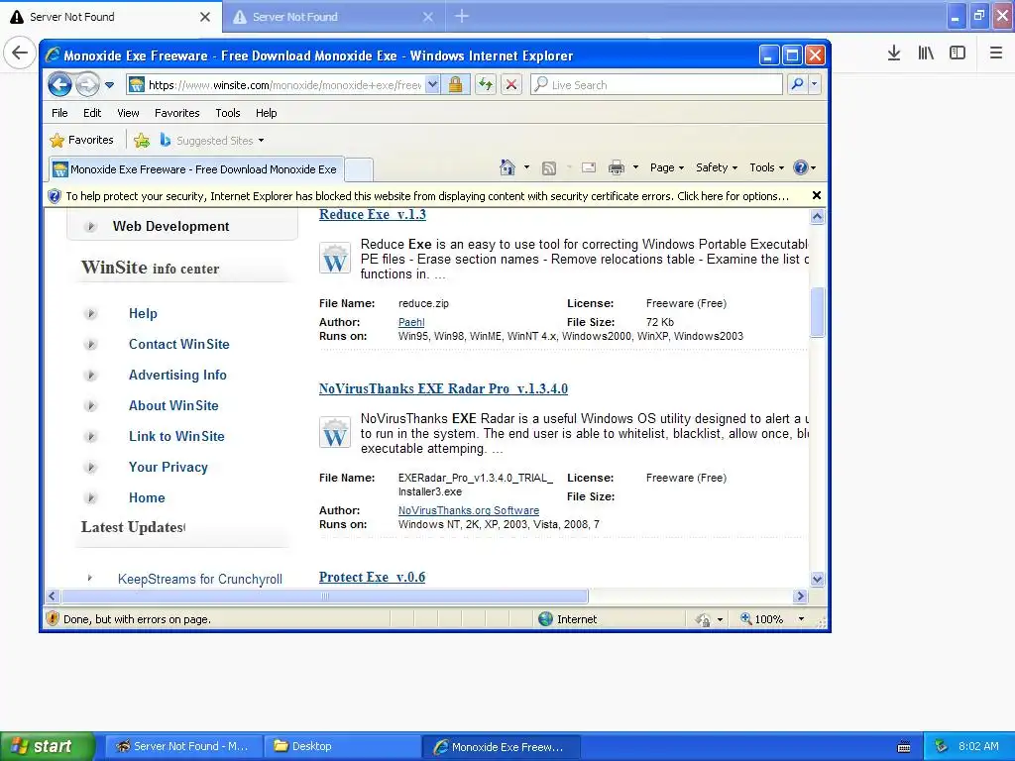Click the Firefox downloads arrow icon
This screenshot has width=1015, height=761.
(x=894, y=54)
